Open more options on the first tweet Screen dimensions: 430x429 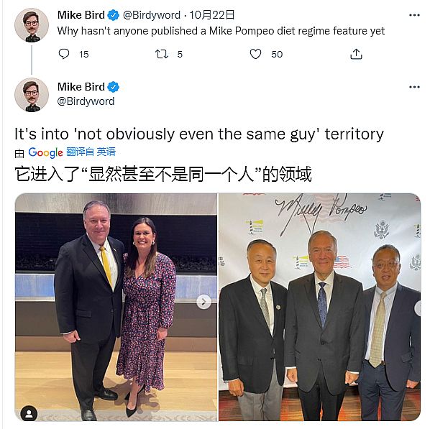pos(414,15)
